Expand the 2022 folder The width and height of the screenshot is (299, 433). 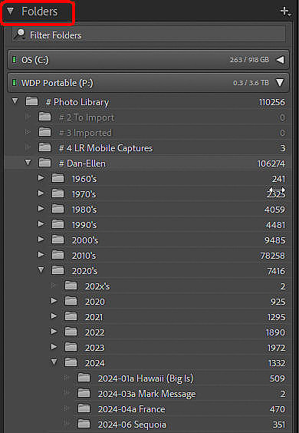click(54, 332)
